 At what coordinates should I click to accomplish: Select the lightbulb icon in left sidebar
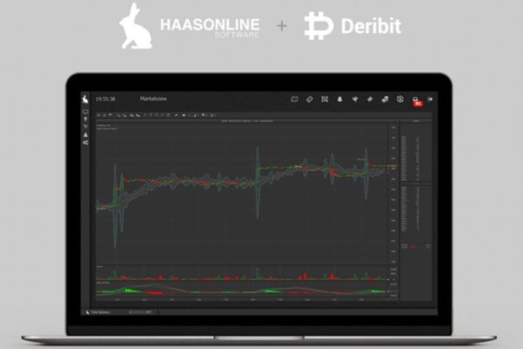coord(85,119)
